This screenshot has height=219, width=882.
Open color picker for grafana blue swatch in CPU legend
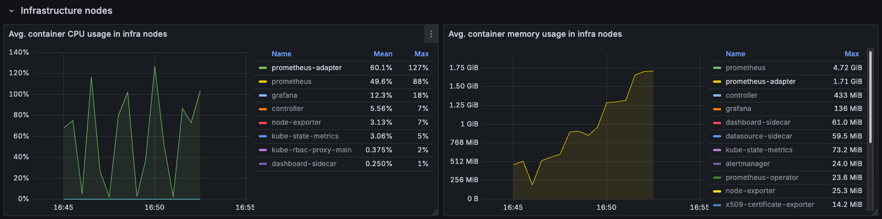263,95
